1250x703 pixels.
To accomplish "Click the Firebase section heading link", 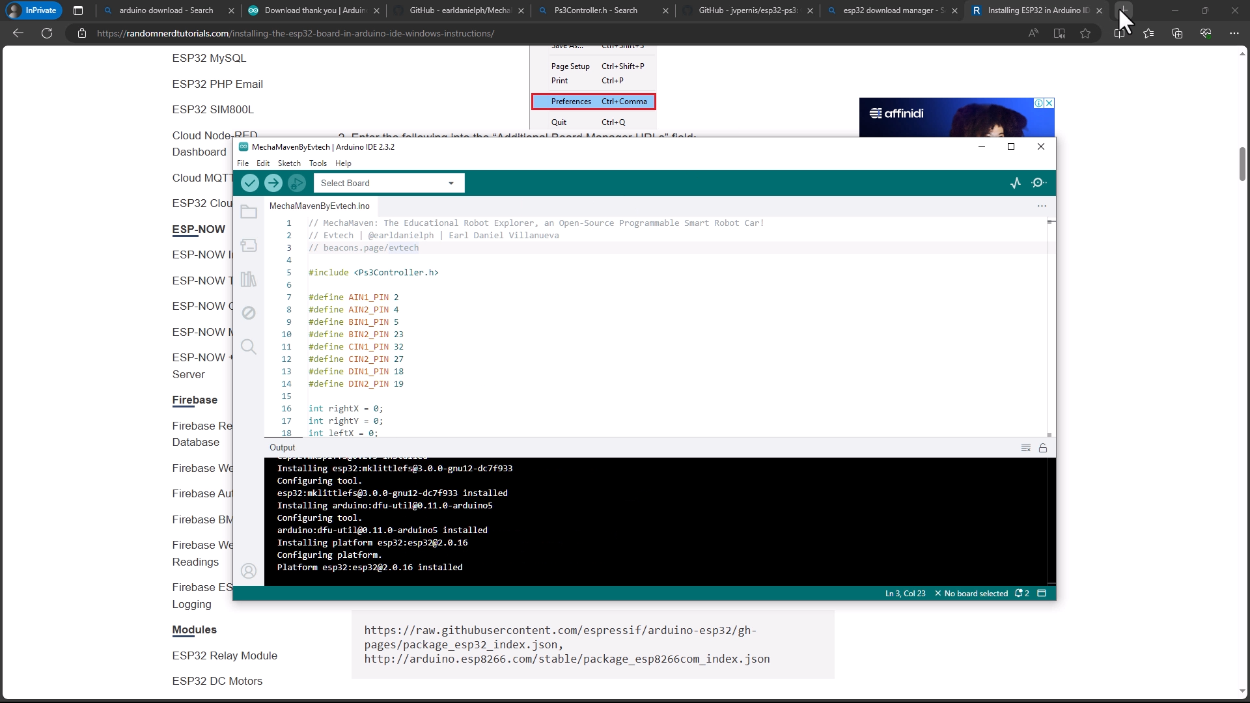I will (195, 400).
